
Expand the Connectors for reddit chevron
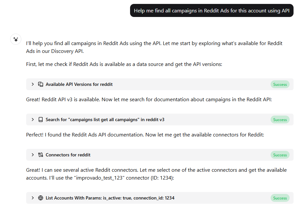(33, 155)
